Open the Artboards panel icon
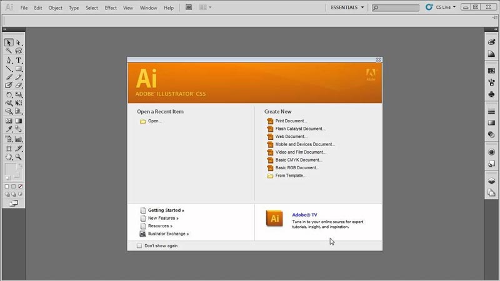Viewport: 500px width, 281px height. click(491, 192)
